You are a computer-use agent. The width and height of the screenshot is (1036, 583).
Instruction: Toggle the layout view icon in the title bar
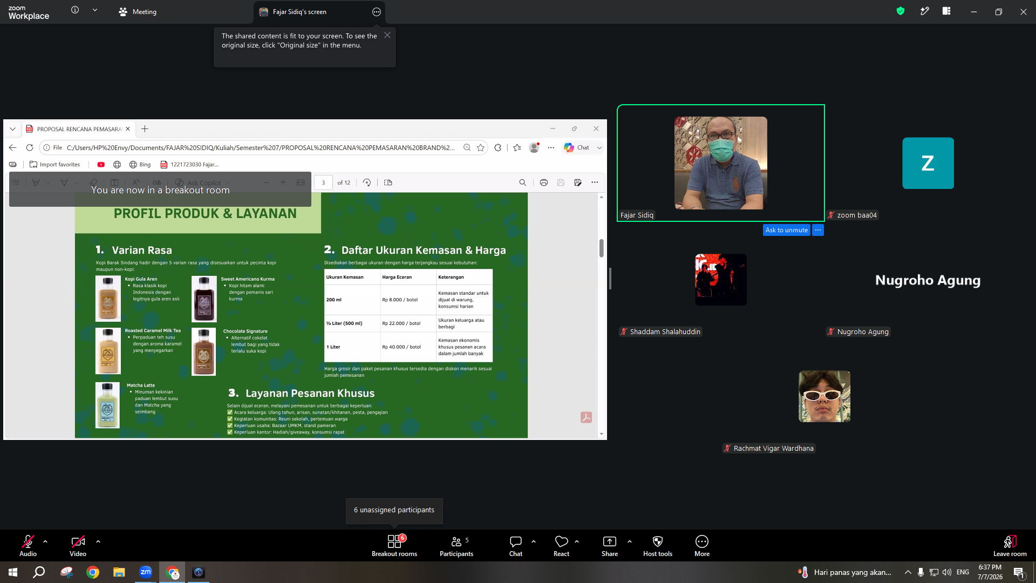tap(946, 11)
